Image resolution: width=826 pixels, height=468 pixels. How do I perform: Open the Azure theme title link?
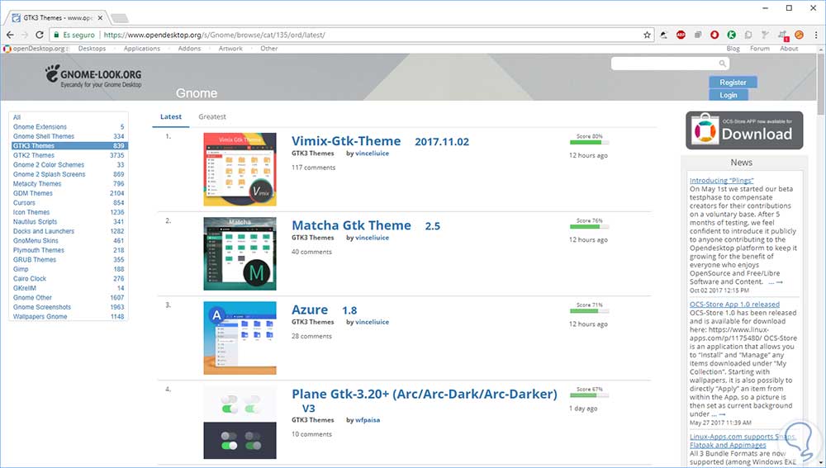click(310, 310)
